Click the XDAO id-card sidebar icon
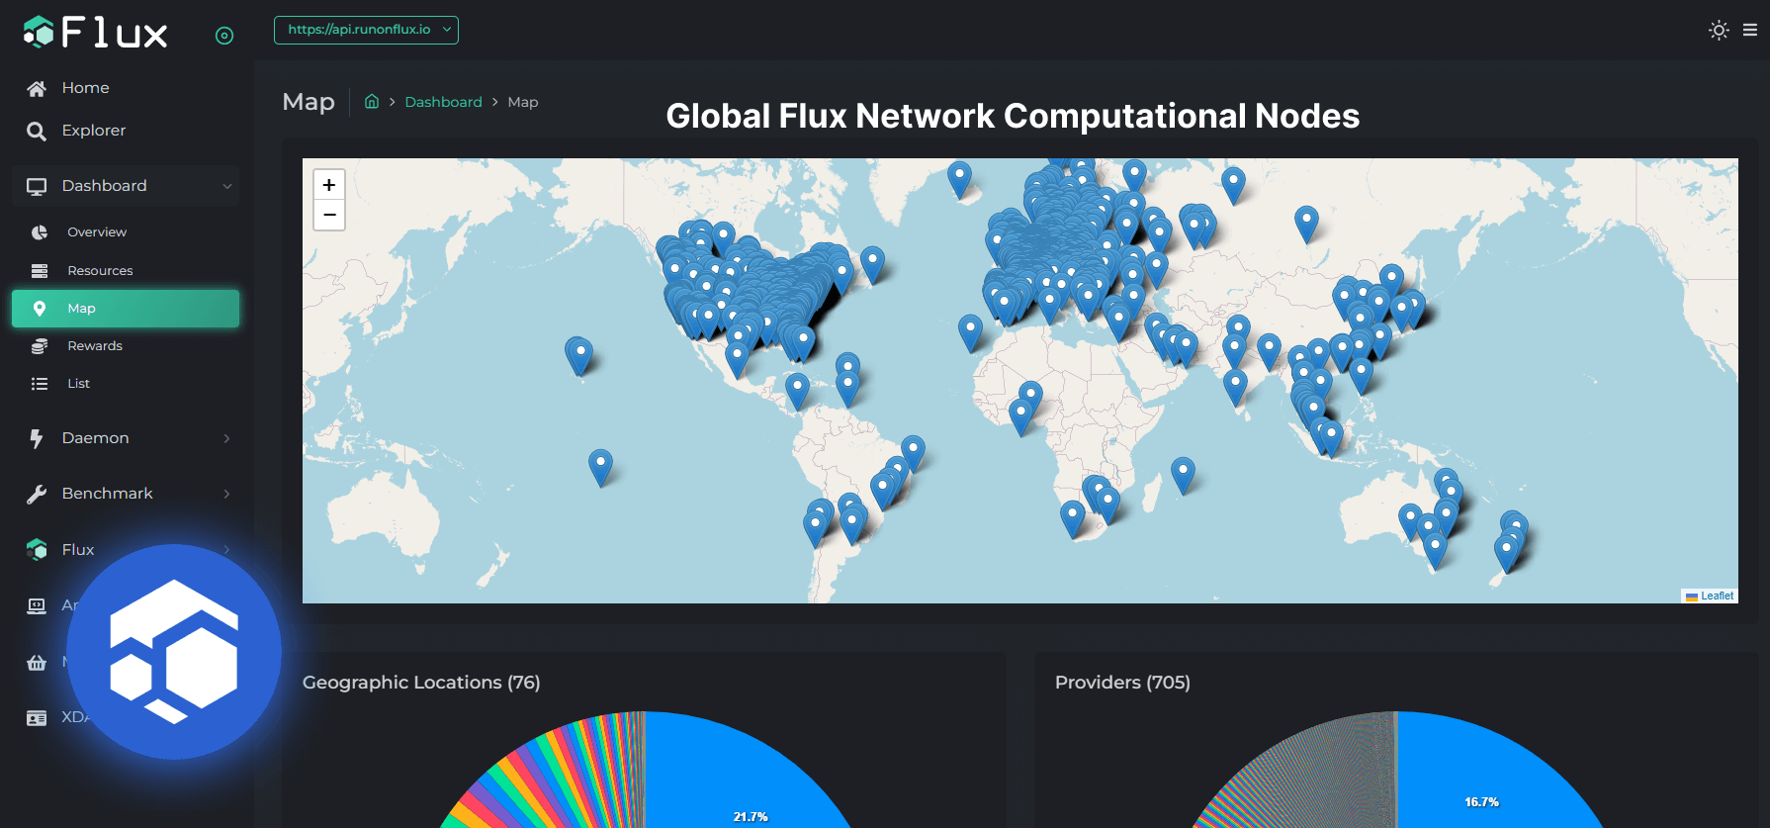Screen dimensions: 1770x828 (x=37, y=718)
